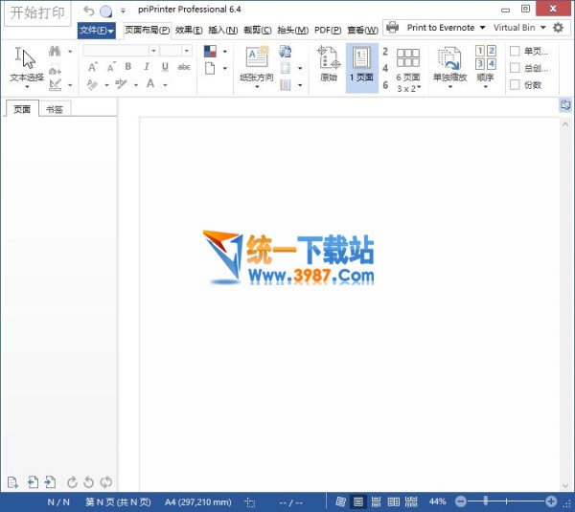Enable the 单页 checkbox
The width and height of the screenshot is (575, 512).
516,51
